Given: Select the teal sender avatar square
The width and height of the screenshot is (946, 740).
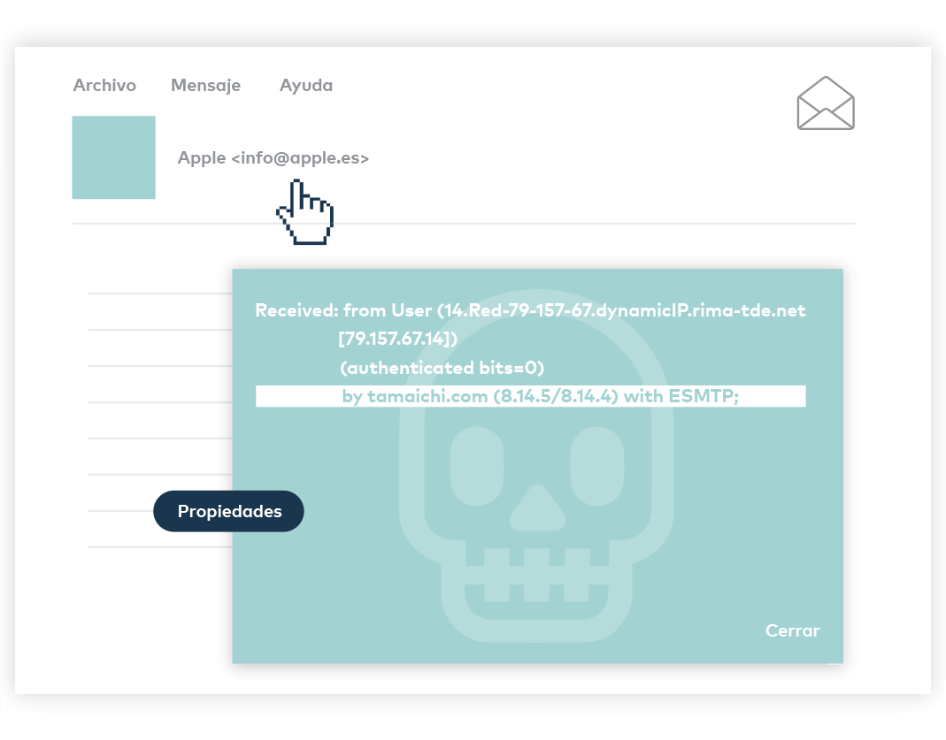Looking at the screenshot, I should click(x=113, y=157).
